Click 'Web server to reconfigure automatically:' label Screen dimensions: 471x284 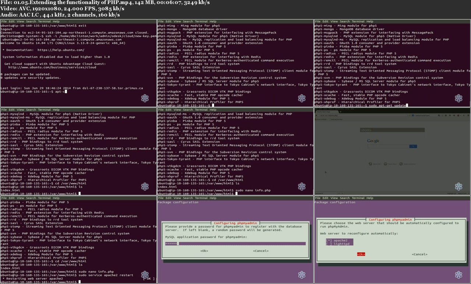pos(359,233)
